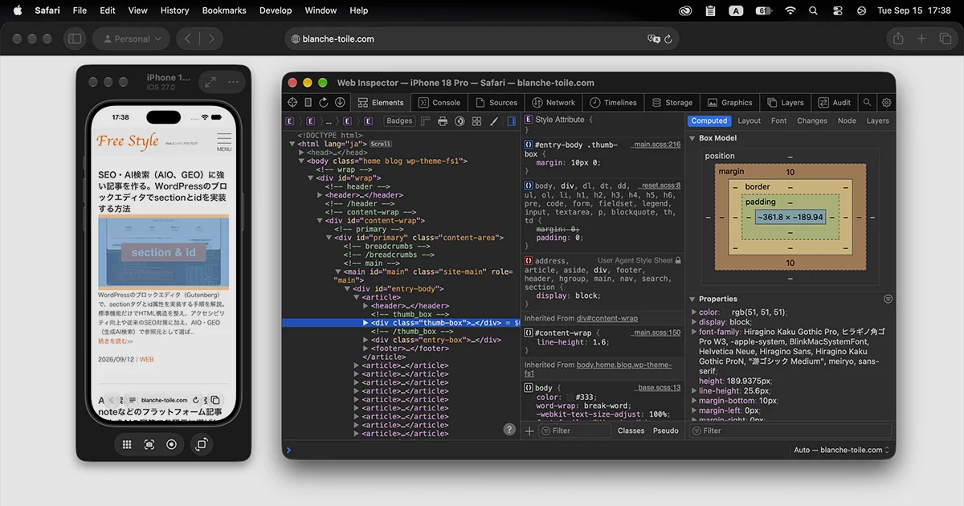Open simulator more options ellipsis

(x=234, y=82)
